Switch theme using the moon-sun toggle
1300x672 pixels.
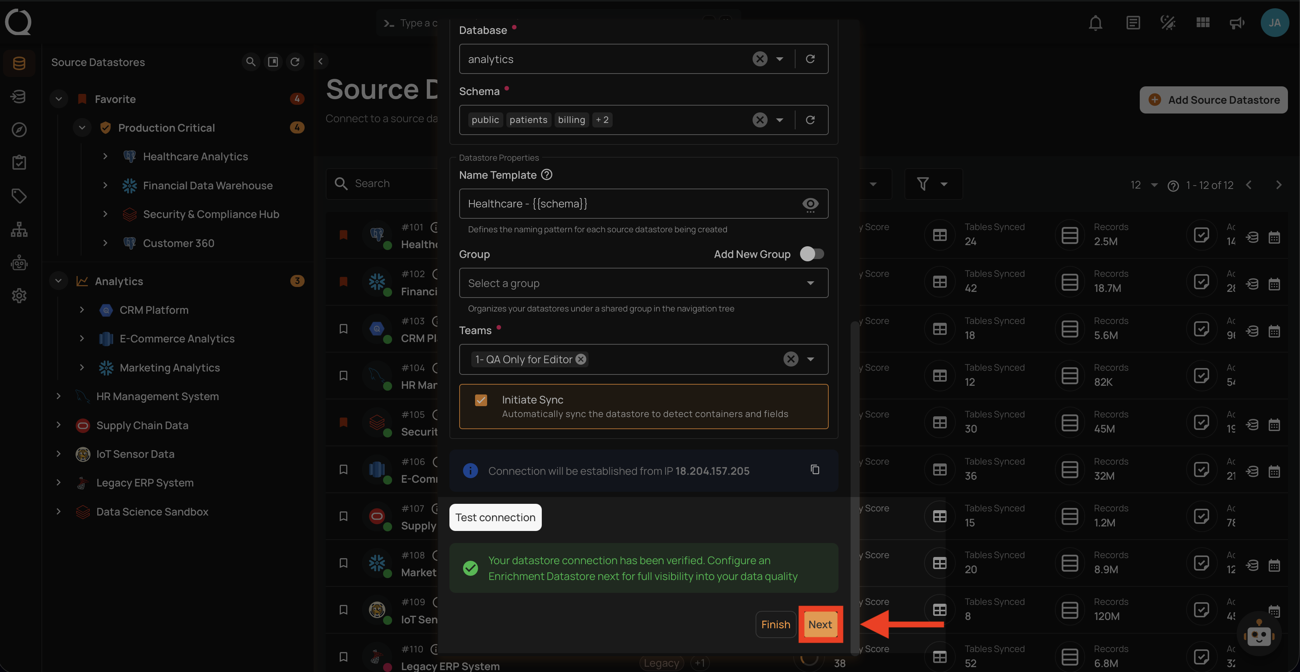(1167, 23)
